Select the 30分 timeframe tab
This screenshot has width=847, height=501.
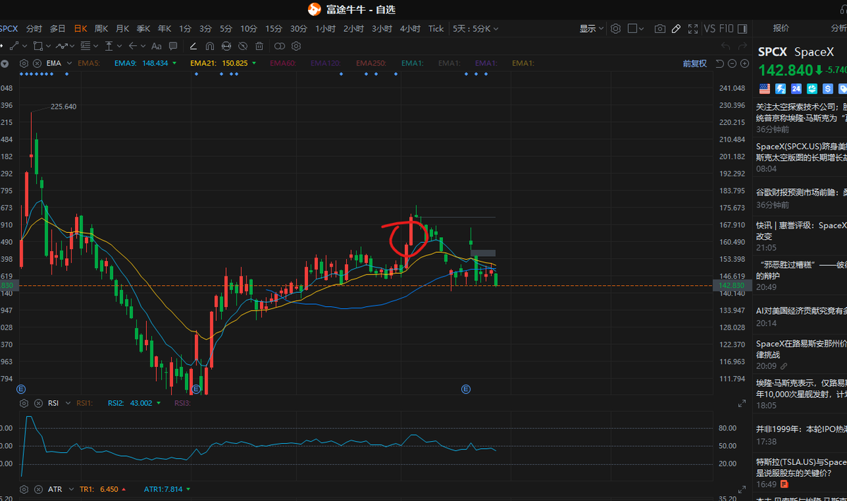[x=299, y=29]
